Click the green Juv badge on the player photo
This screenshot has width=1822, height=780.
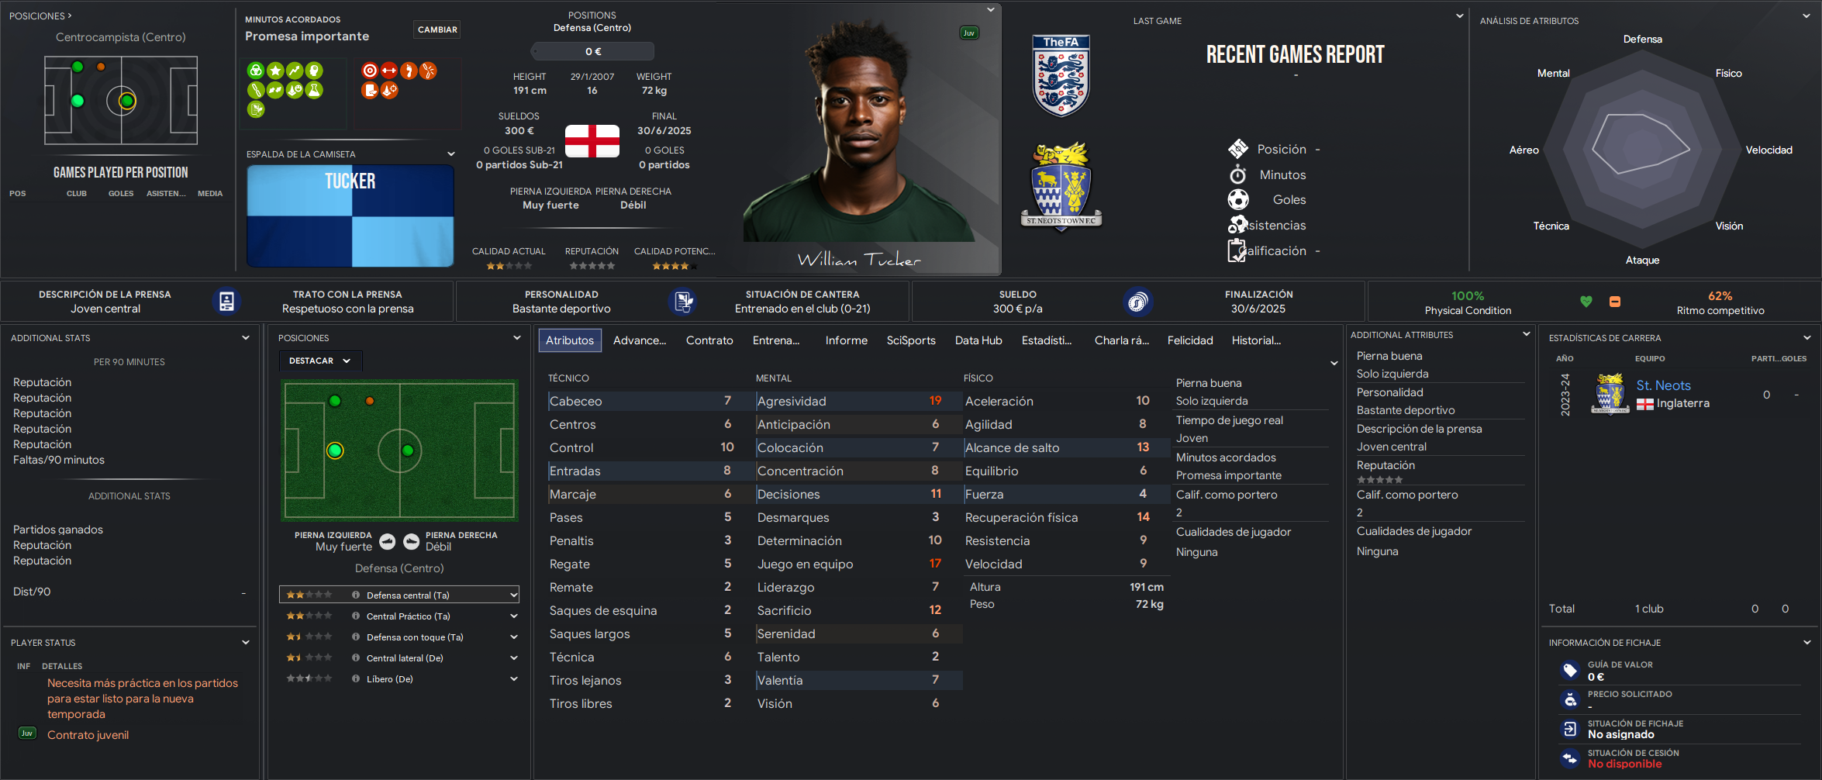[969, 33]
